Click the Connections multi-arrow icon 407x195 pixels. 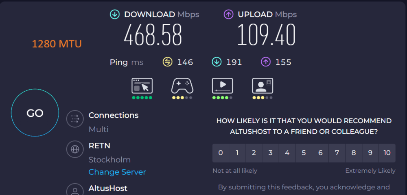75,119
